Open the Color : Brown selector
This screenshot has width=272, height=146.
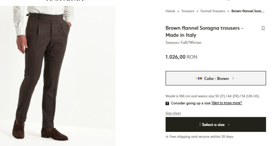point(216,78)
